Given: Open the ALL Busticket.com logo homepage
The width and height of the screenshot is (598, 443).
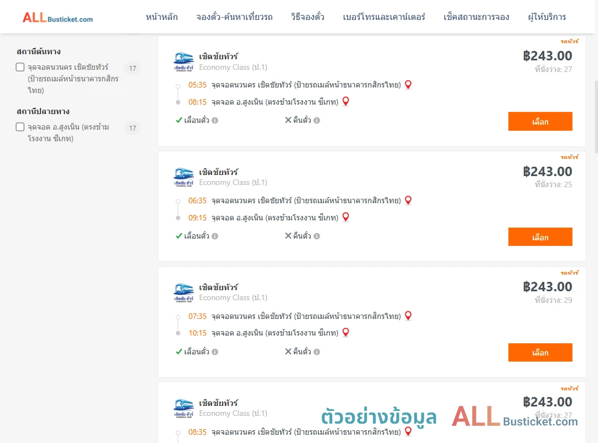Looking at the screenshot, I should [58, 18].
